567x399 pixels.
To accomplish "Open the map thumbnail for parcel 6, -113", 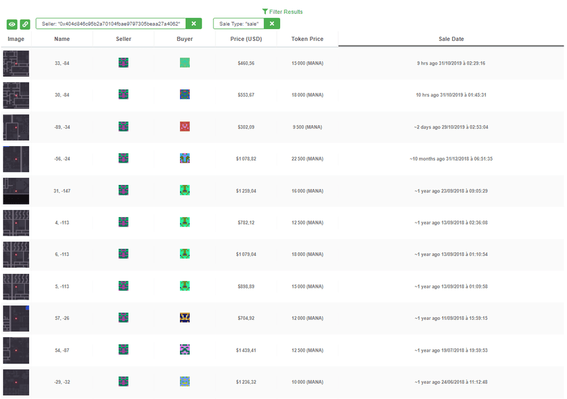I will pos(16,254).
